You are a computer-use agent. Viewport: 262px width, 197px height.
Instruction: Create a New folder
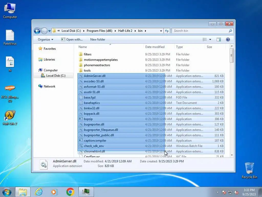98,40
